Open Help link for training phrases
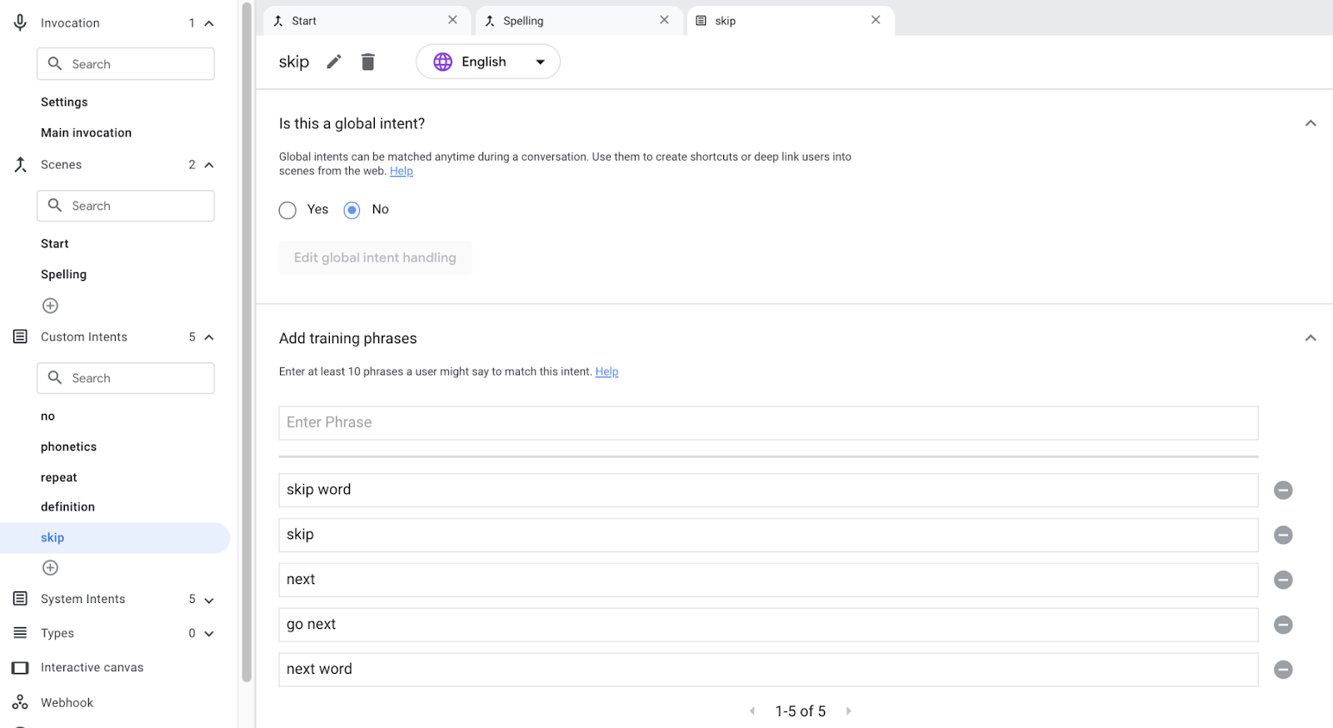Image resolution: width=1333 pixels, height=728 pixels. click(x=607, y=371)
